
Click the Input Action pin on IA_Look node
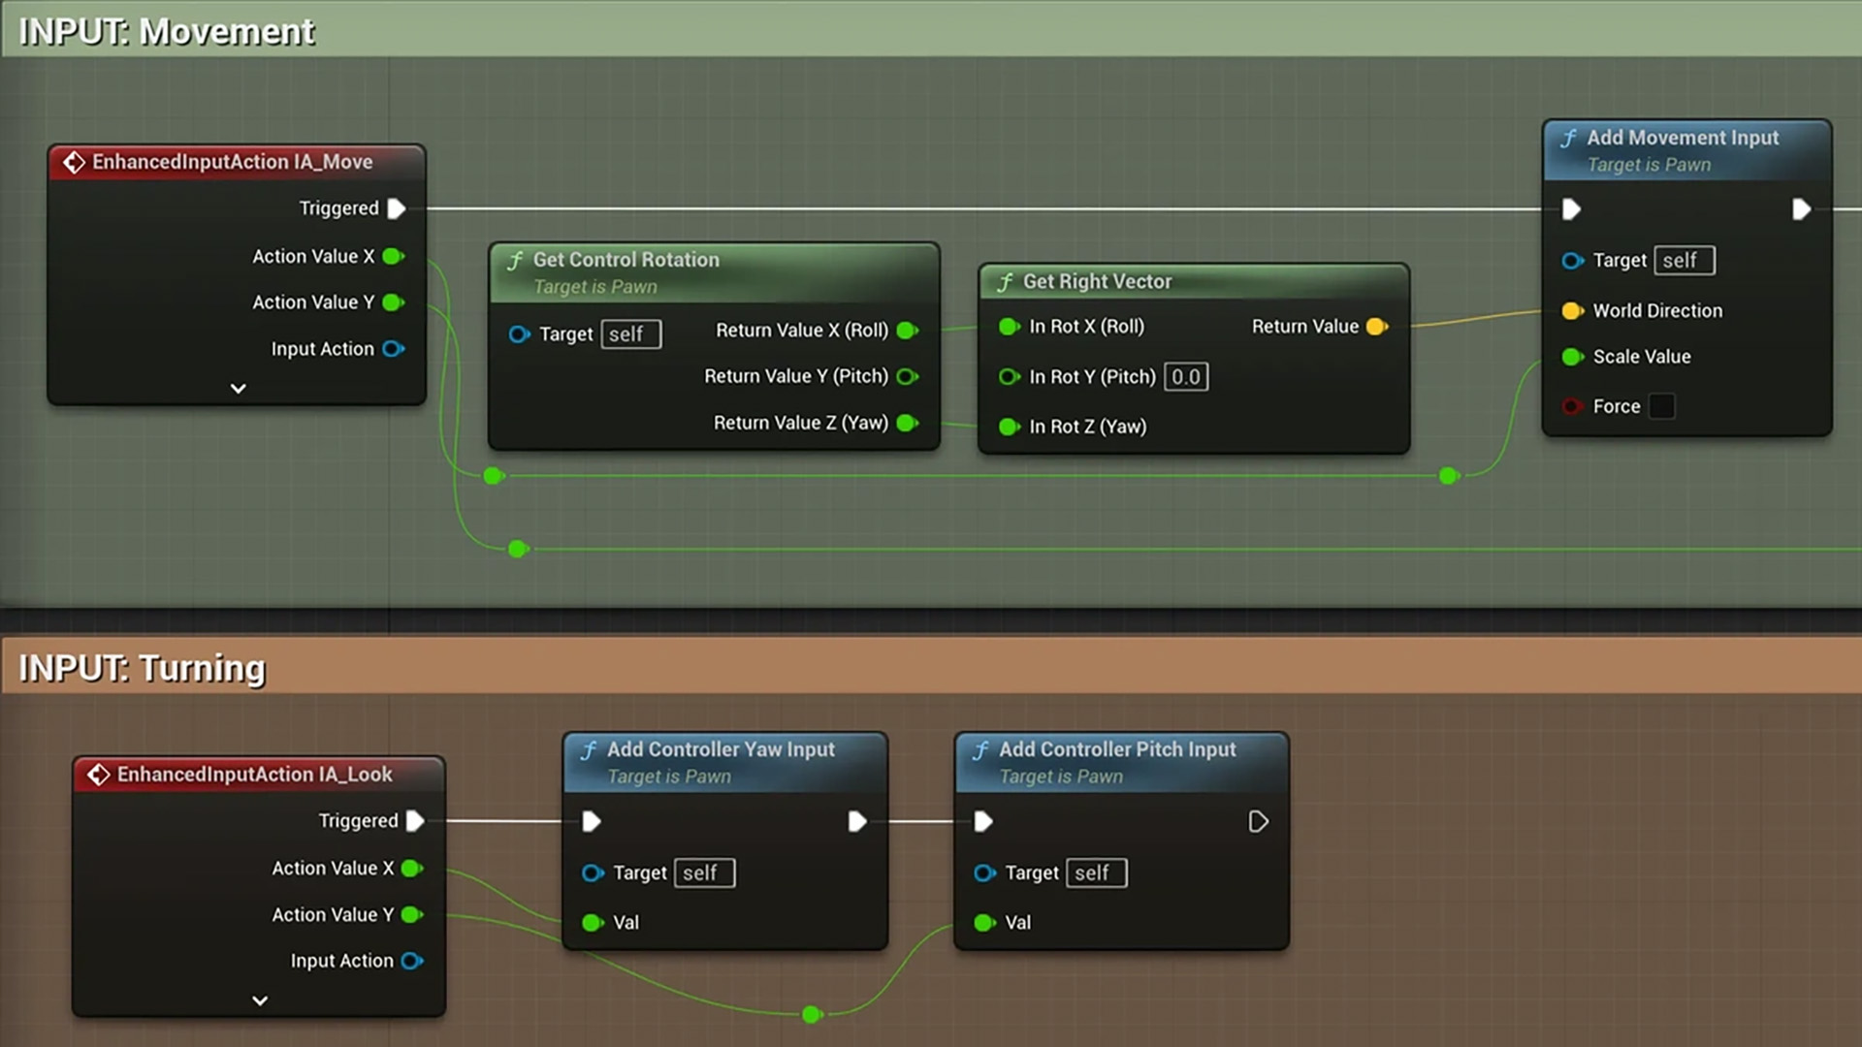[412, 961]
